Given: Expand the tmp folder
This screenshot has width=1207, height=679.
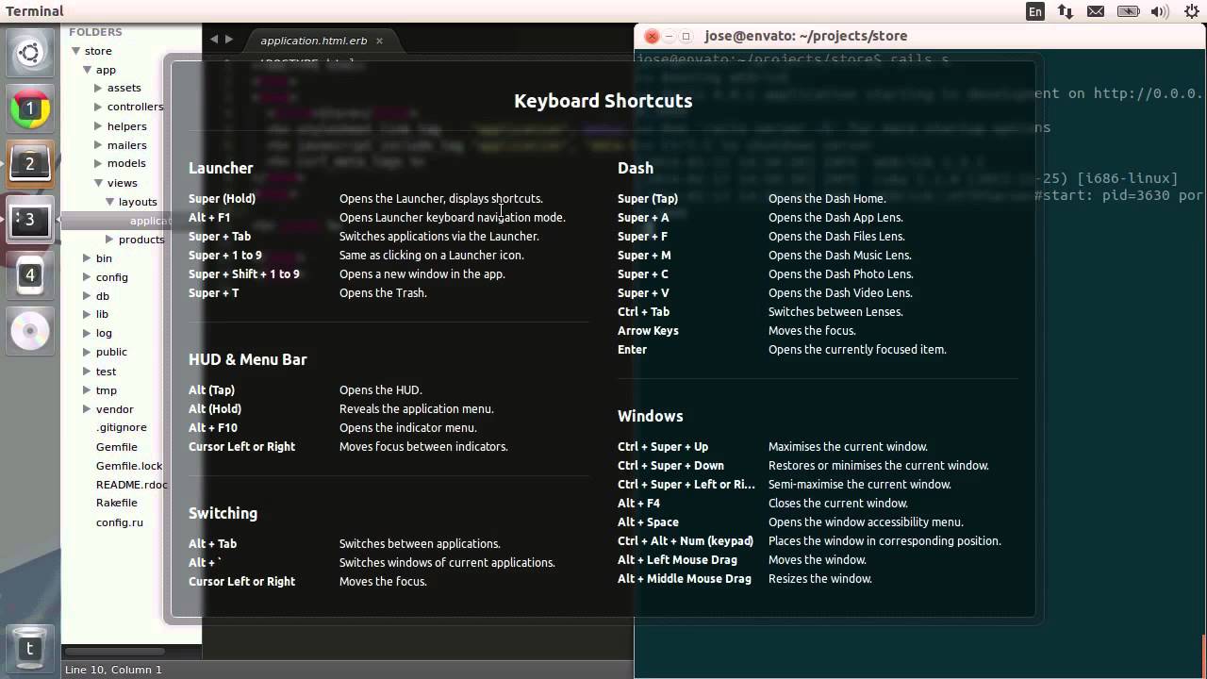Looking at the screenshot, I should click(x=87, y=390).
